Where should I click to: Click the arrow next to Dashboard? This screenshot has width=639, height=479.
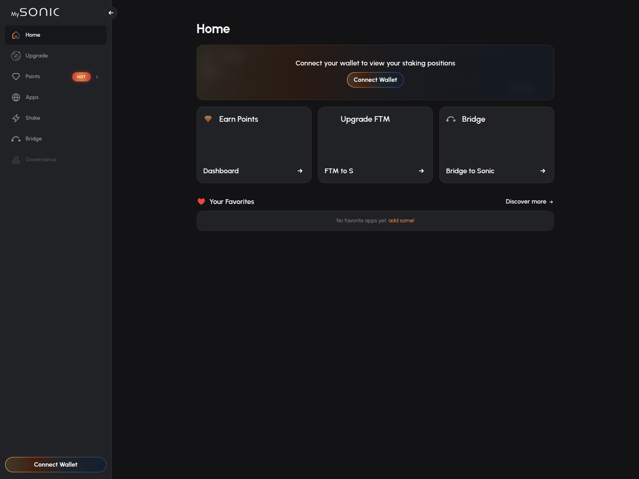click(x=300, y=171)
